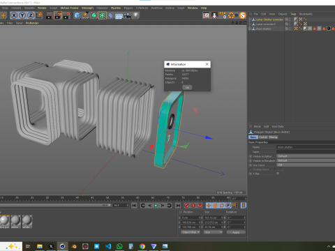The width and height of the screenshot is (335, 251).
Task: Click the record active objects button
Action: tap(186, 206)
